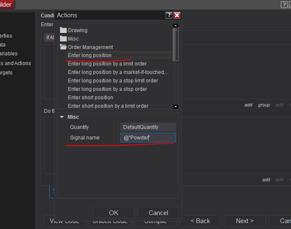Collapse the Order Management folder icon
This screenshot has width=291, height=229.
click(63, 47)
